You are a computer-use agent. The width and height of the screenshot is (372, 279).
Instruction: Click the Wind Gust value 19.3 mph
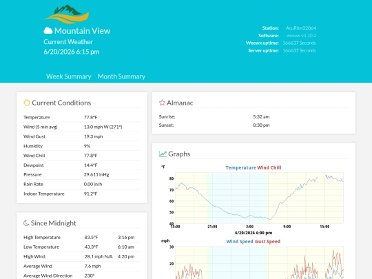[x=93, y=136]
